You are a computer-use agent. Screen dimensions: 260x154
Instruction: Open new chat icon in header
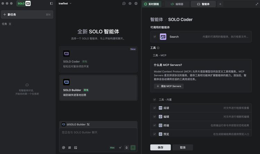tap(124, 3)
